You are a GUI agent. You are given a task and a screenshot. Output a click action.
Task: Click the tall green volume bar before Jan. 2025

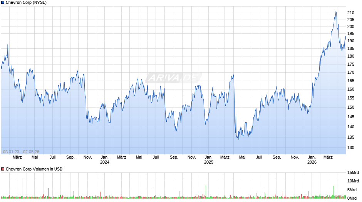206,191
